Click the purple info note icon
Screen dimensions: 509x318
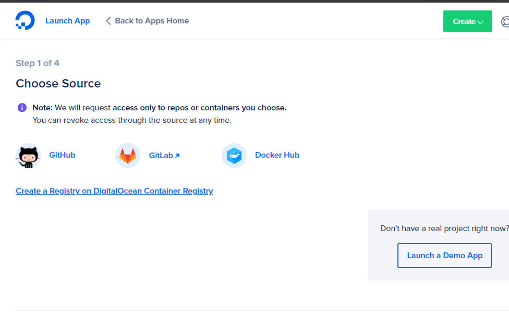(22, 108)
